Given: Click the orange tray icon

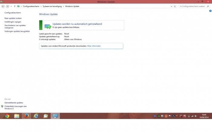Looking at the screenshot, I should tap(166, 116).
